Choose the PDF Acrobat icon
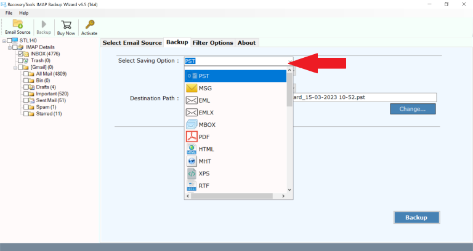The height and width of the screenshot is (251, 473). 192,137
